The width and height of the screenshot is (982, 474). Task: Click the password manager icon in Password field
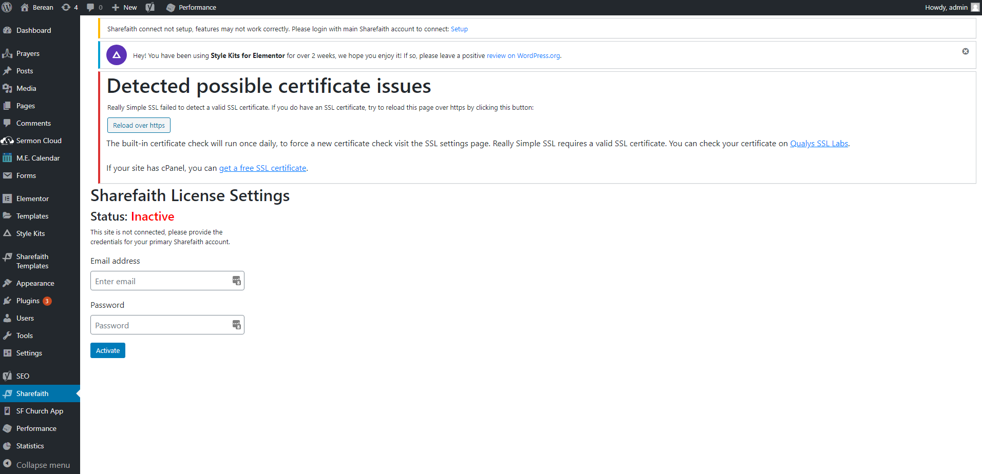(x=236, y=325)
